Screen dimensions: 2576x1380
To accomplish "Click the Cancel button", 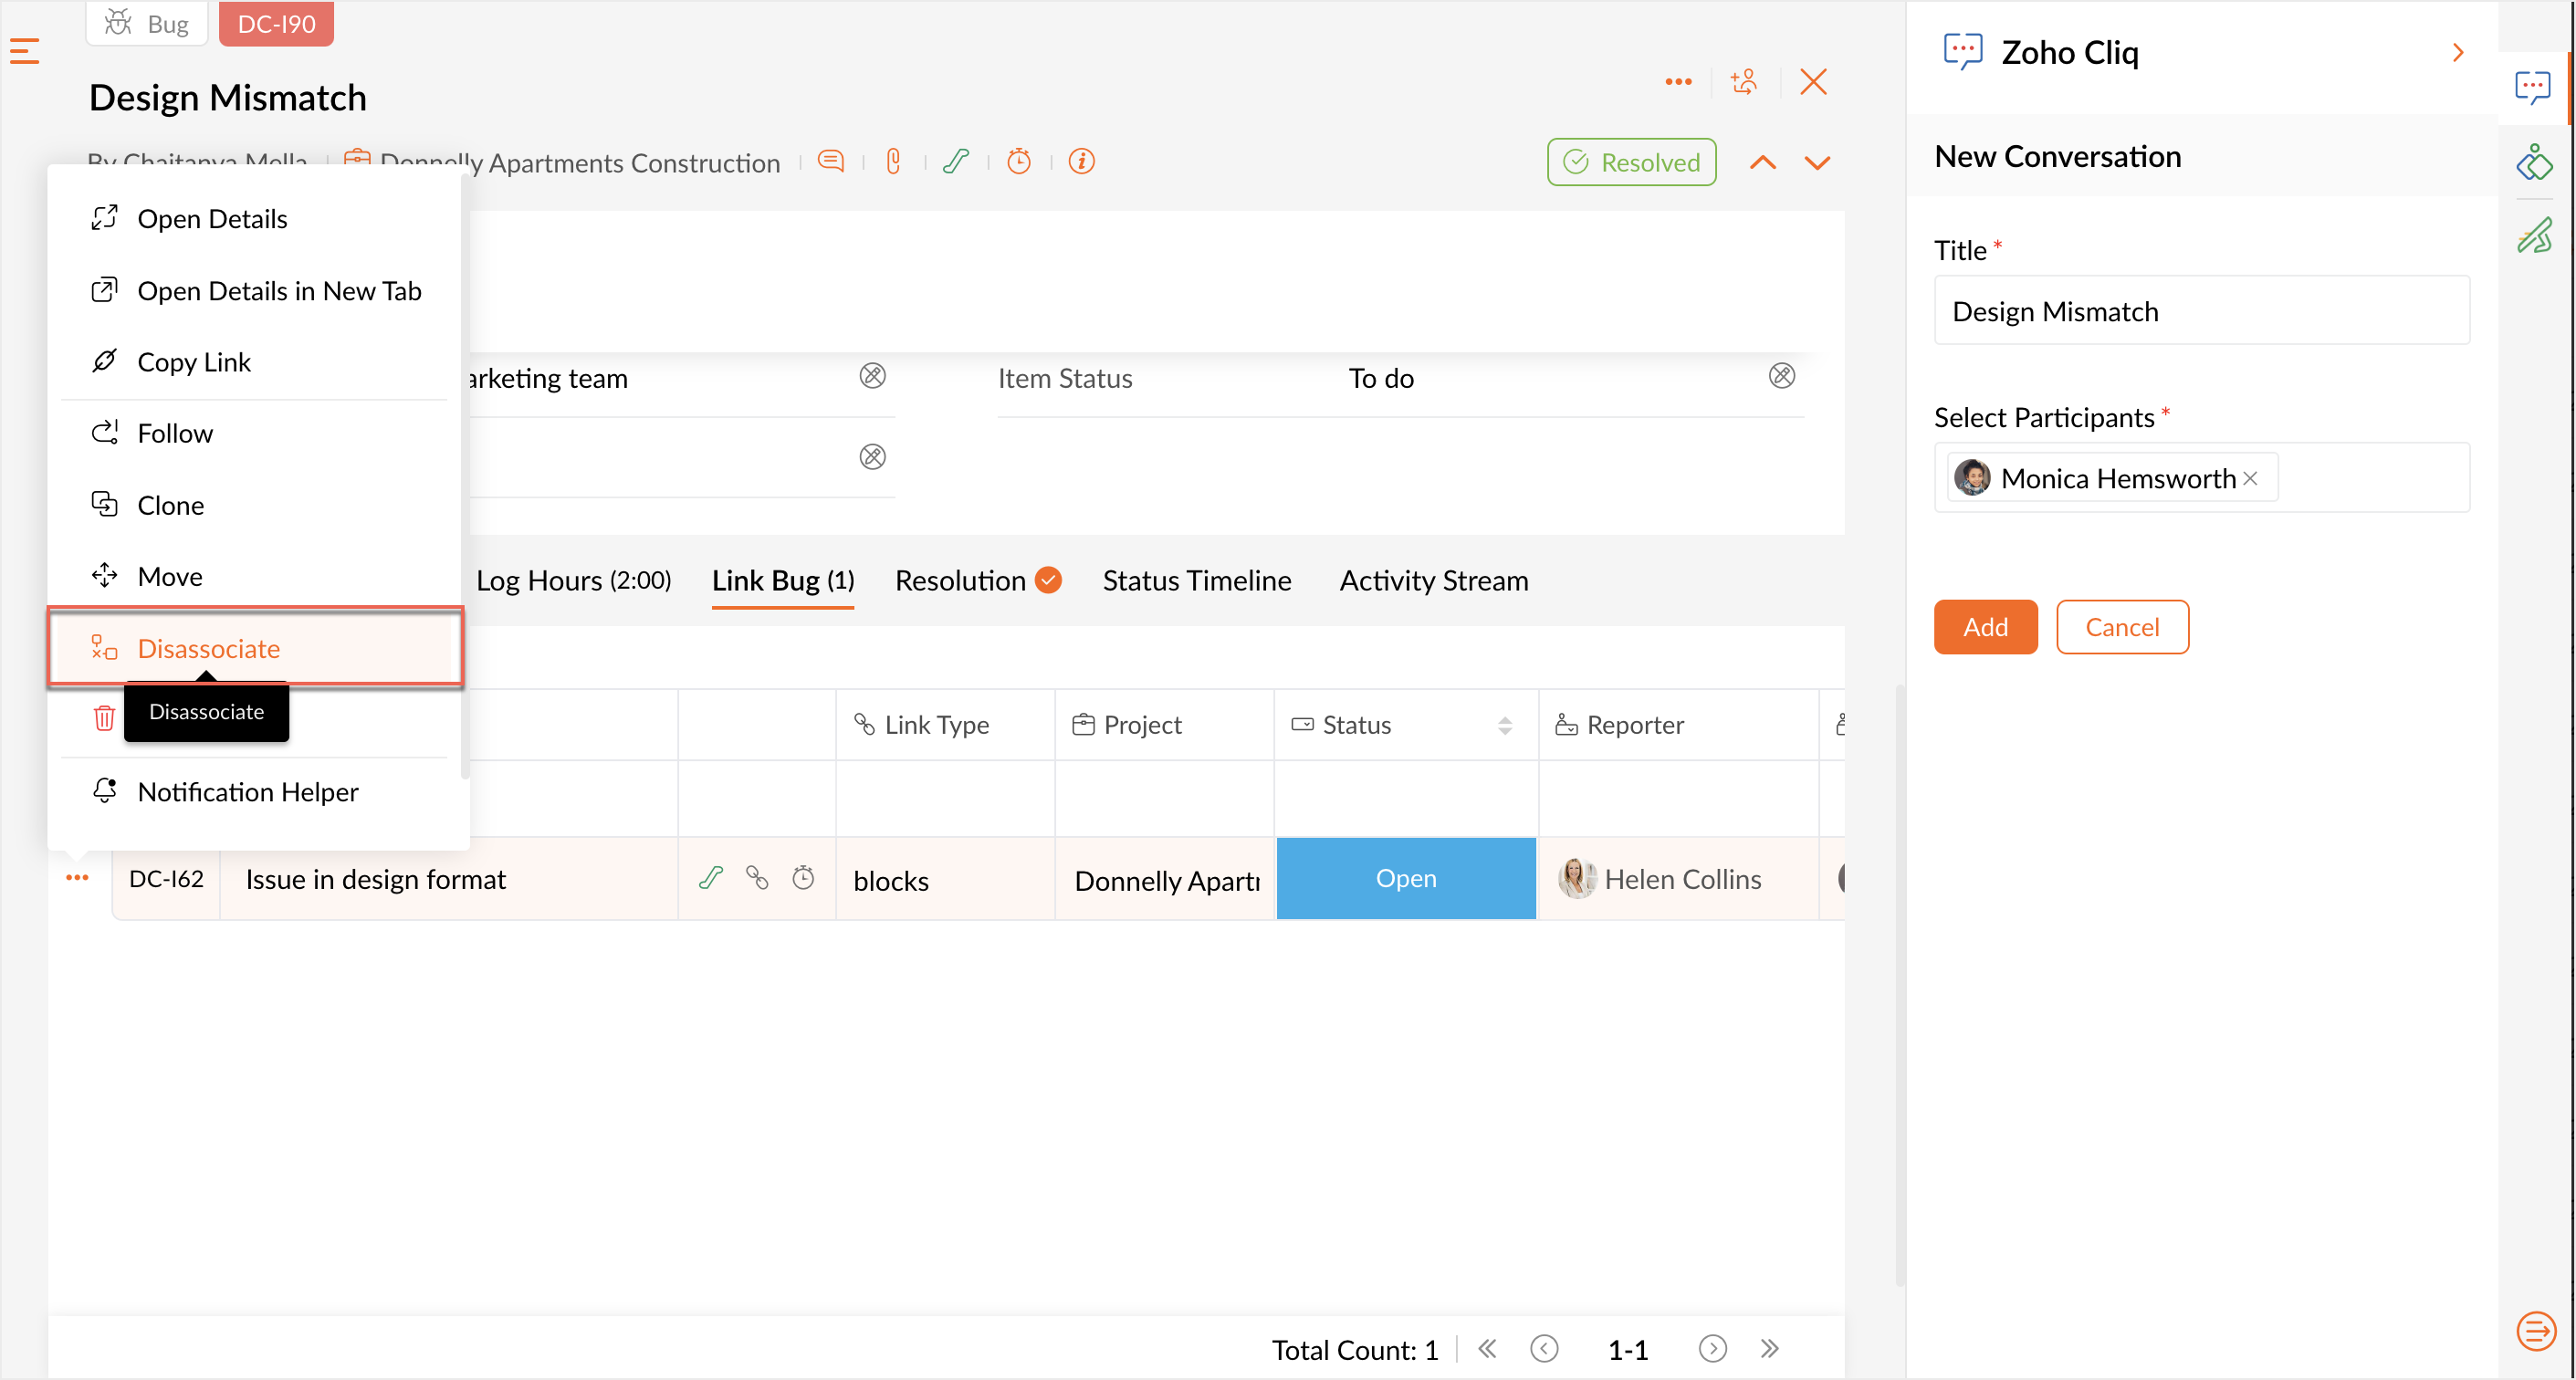I will pyautogui.click(x=2121, y=627).
